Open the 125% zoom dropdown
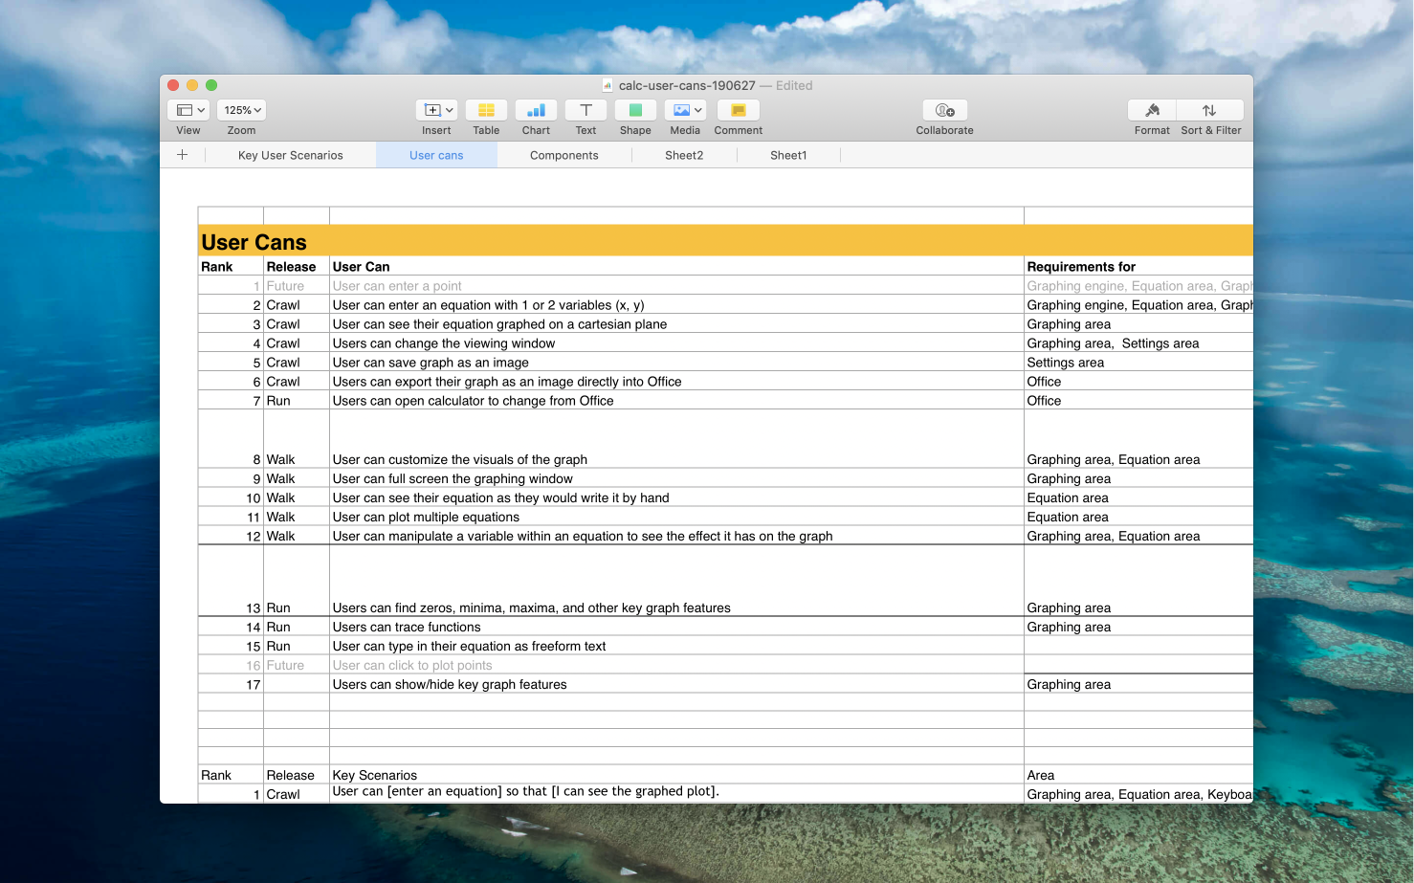The image size is (1414, 883). point(241,110)
